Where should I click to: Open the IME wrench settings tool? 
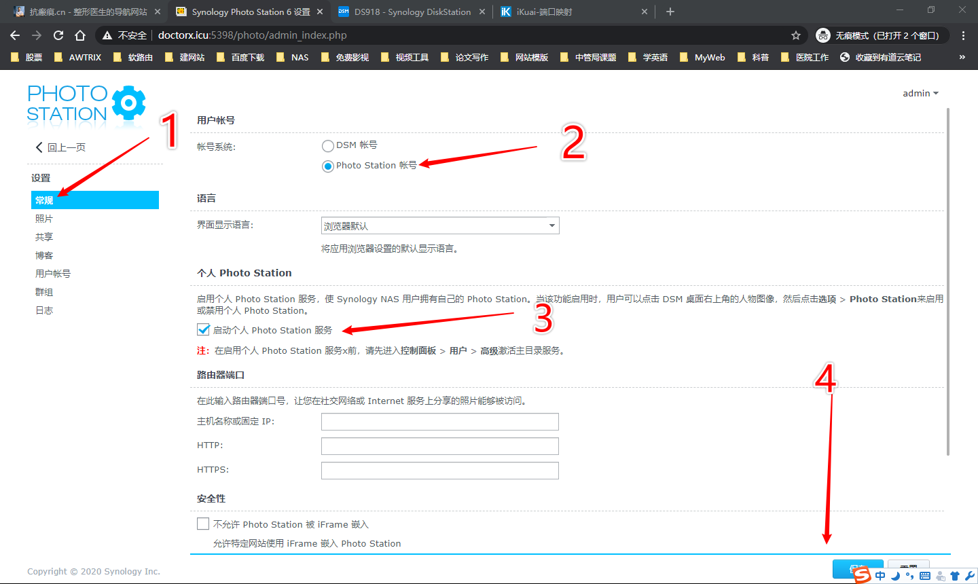tap(970, 576)
